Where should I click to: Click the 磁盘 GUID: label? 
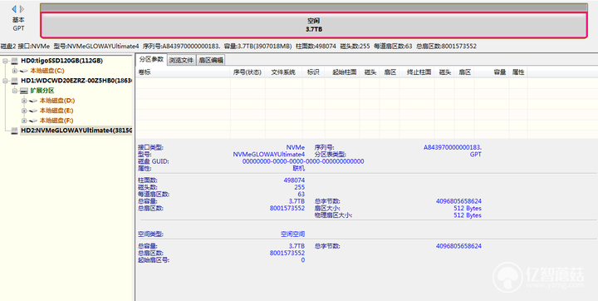pos(154,161)
